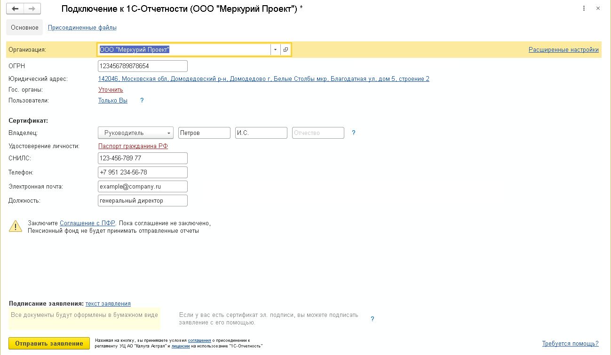611x355 pixels.
Task: Click the Сертификат: section heading
Action: [x=28, y=121]
